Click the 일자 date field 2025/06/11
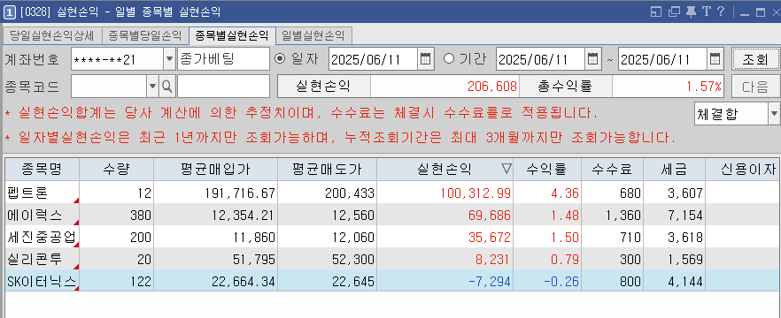The image size is (781, 318). click(x=373, y=59)
